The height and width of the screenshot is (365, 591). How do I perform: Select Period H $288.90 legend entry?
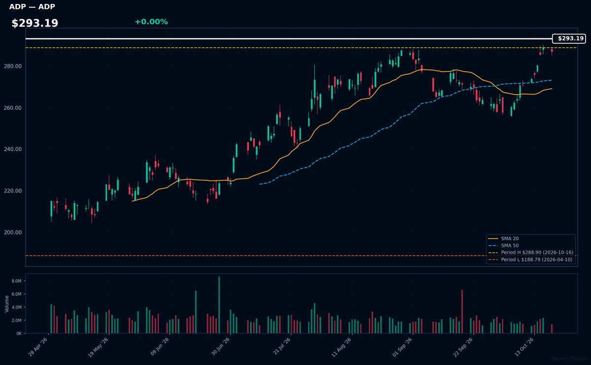pyautogui.click(x=531, y=252)
